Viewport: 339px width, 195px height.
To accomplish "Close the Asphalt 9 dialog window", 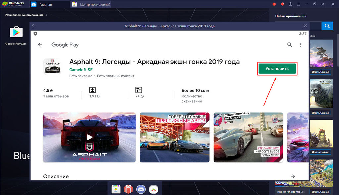I will pyautogui.click(x=305, y=26).
